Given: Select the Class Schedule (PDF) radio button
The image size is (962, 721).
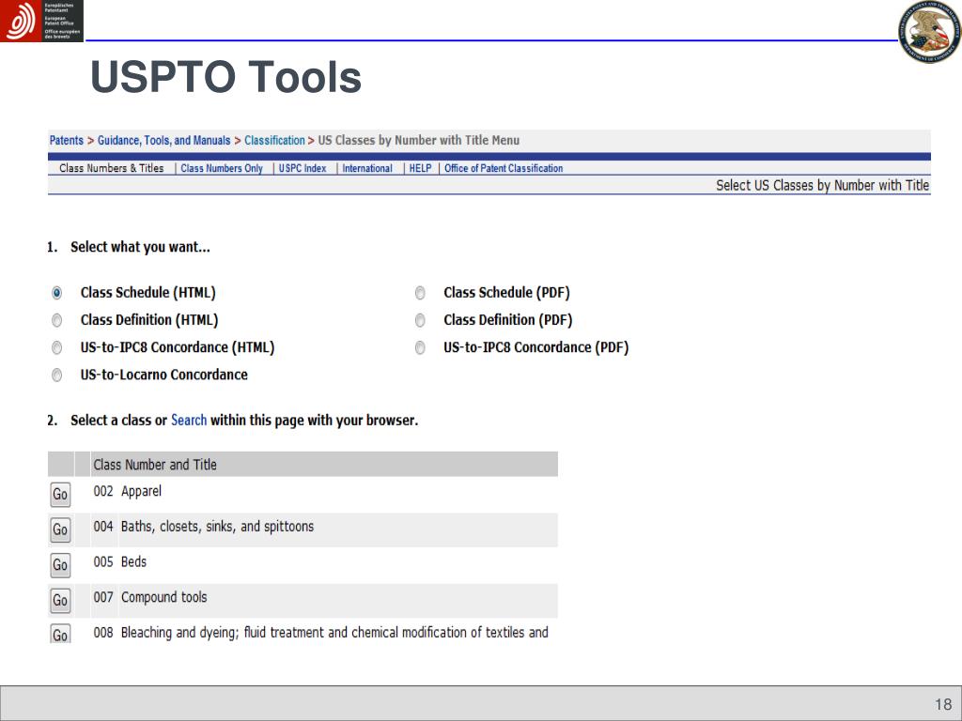Looking at the screenshot, I should pyautogui.click(x=420, y=293).
